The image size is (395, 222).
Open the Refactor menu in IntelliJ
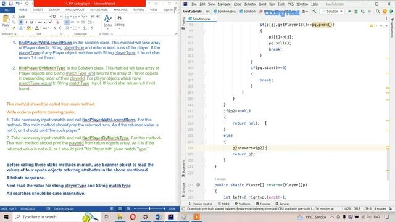(x=250, y=4)
